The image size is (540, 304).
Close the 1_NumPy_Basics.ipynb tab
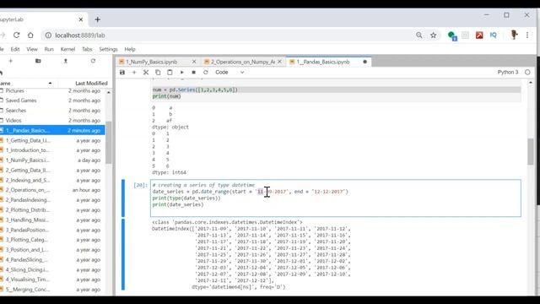194,62
